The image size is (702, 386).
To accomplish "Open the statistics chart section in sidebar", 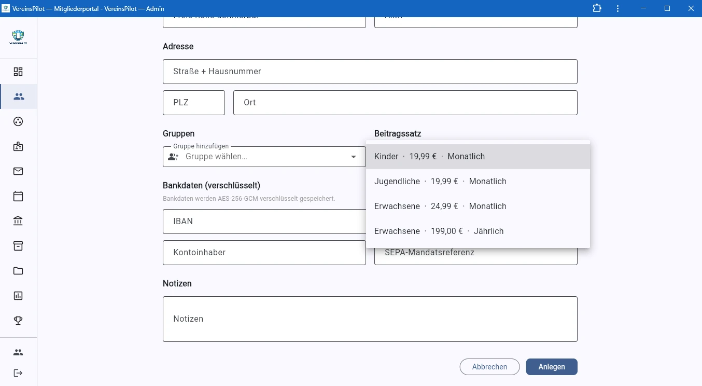I will click(18, 295).
